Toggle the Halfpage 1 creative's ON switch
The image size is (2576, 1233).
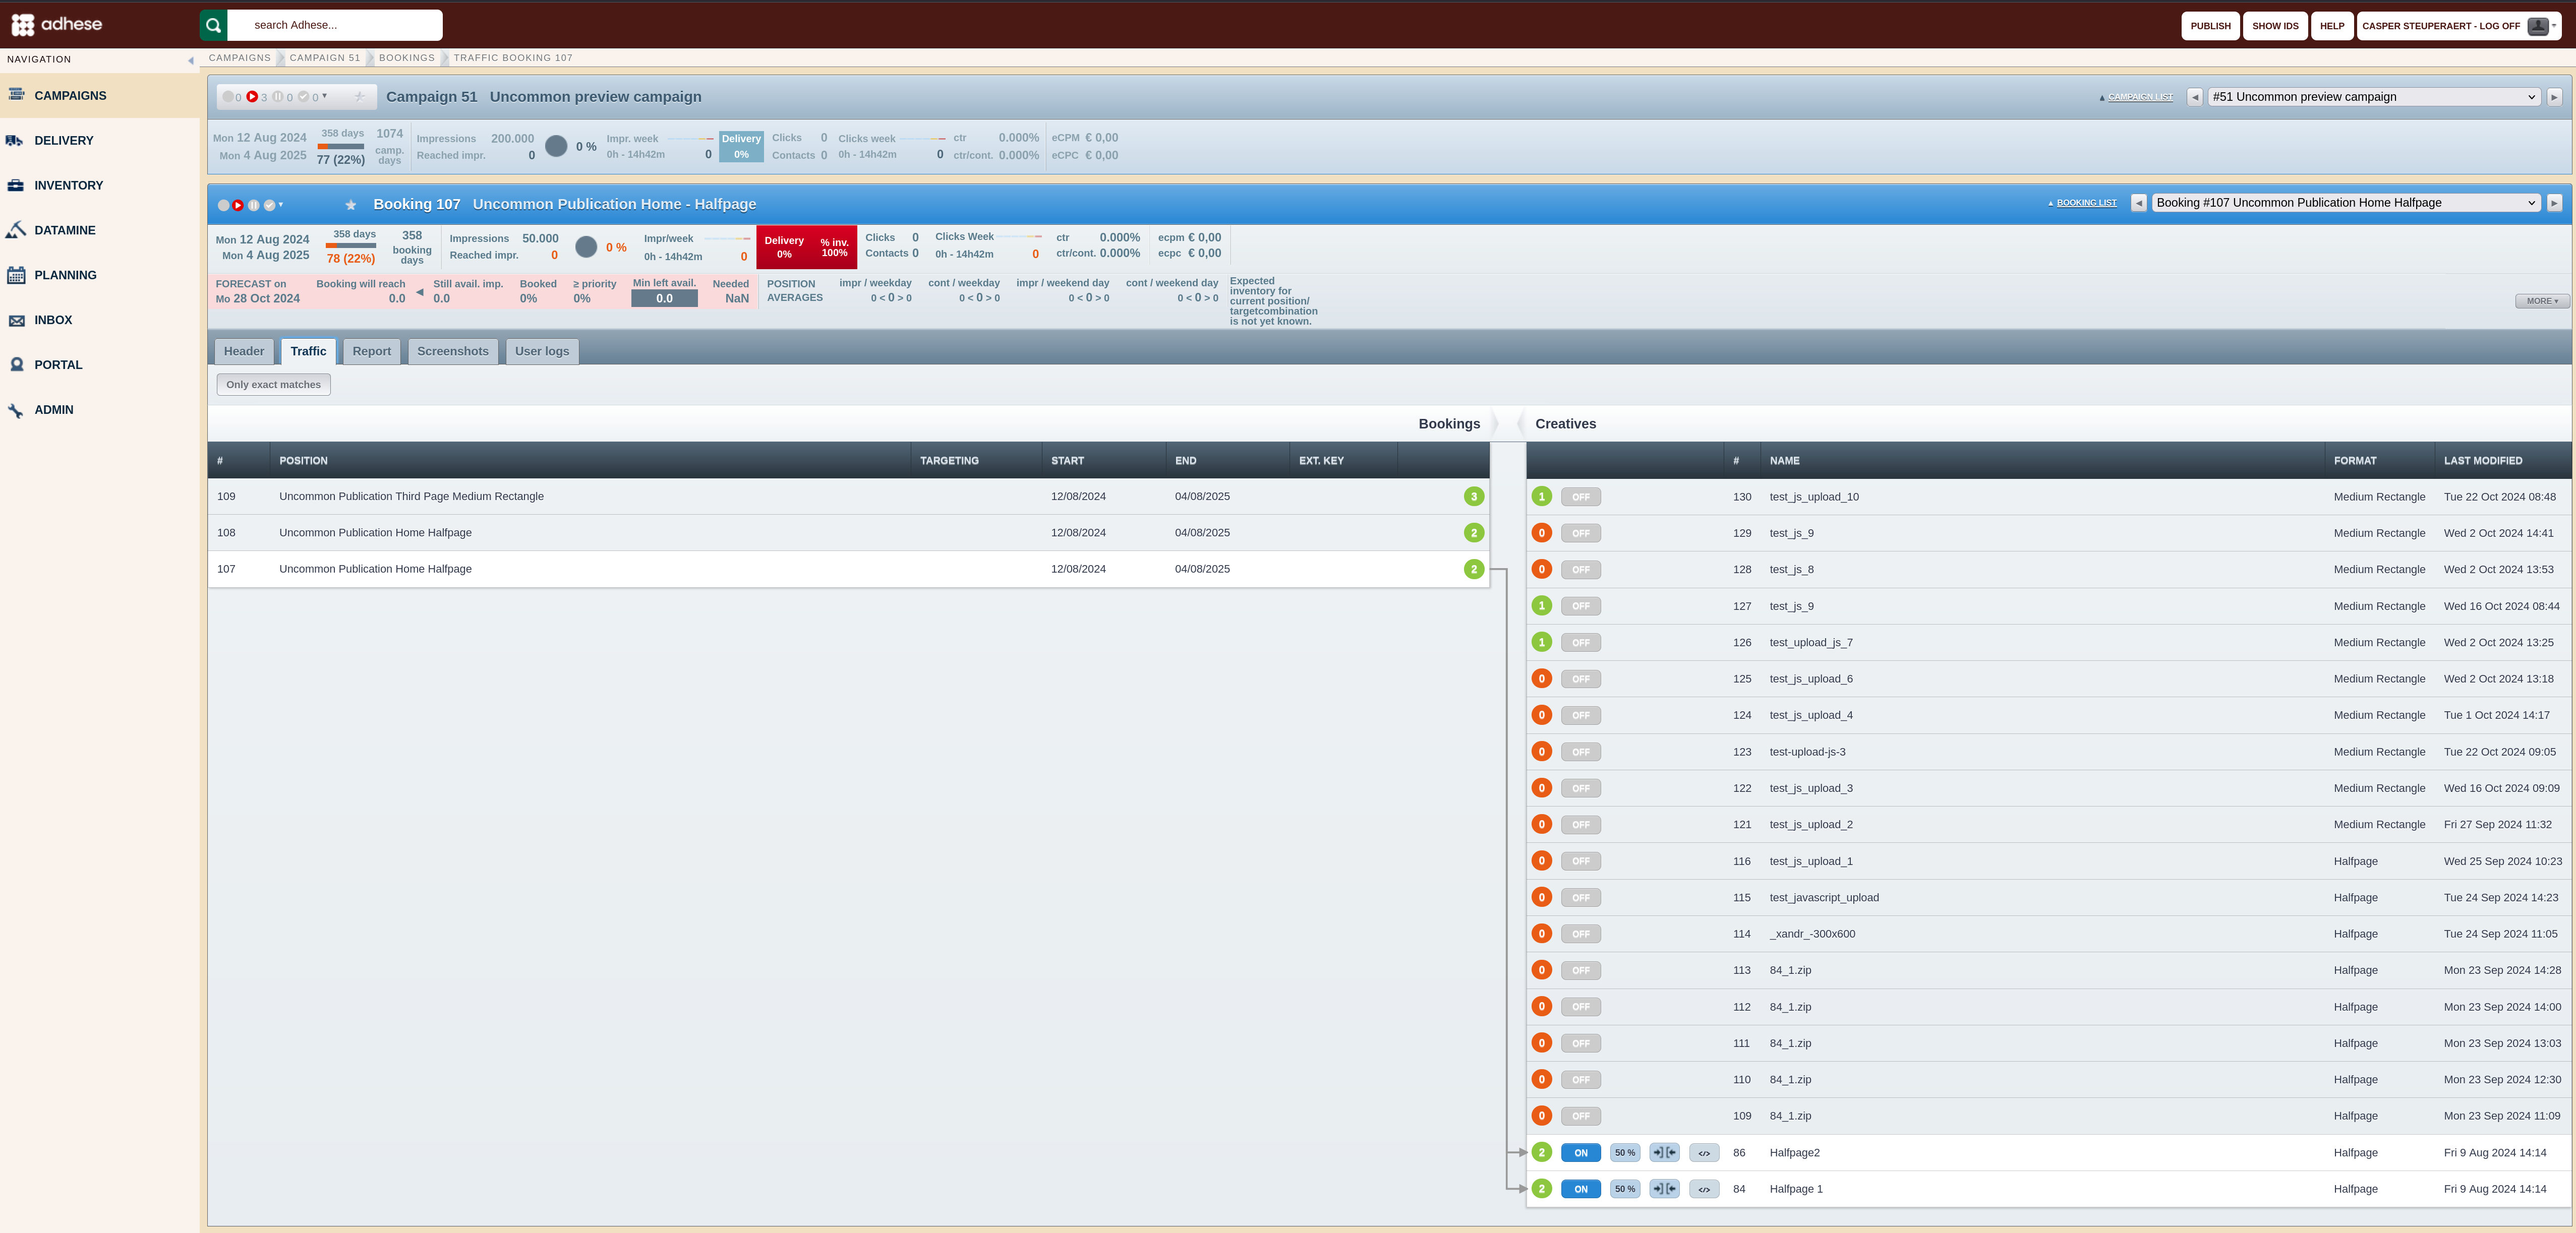[1581, 1189]
